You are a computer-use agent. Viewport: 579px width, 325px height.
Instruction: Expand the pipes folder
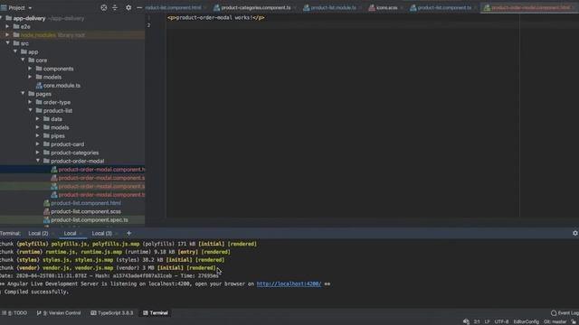coord(38,135)
